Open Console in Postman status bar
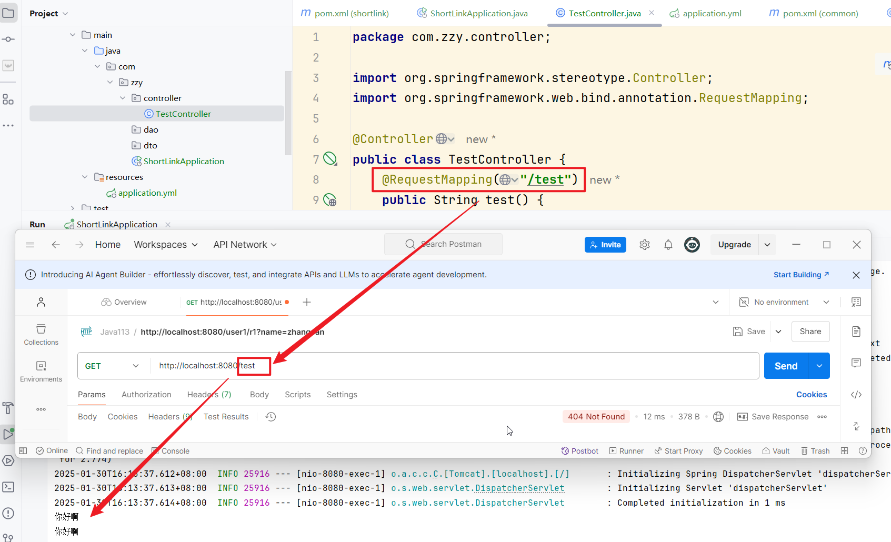This screenshot has width=891, height=542. (x=170, y=451)
